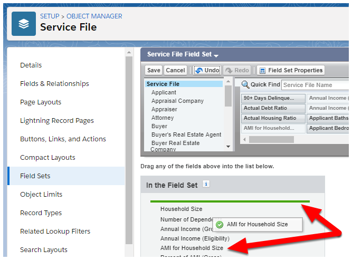Click the field palette scroll left arrow
The image size is (352, 260).
point(244,140)
